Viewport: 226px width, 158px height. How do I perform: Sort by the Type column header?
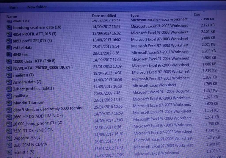coord(134,15)
